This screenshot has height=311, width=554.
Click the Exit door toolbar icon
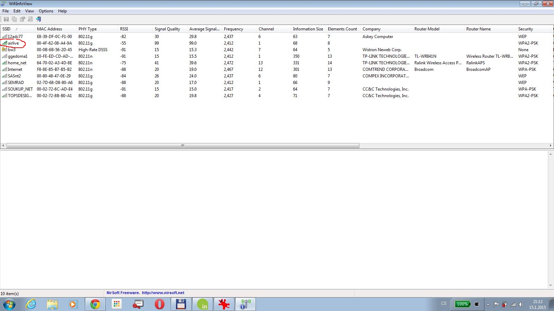(38, 19)
